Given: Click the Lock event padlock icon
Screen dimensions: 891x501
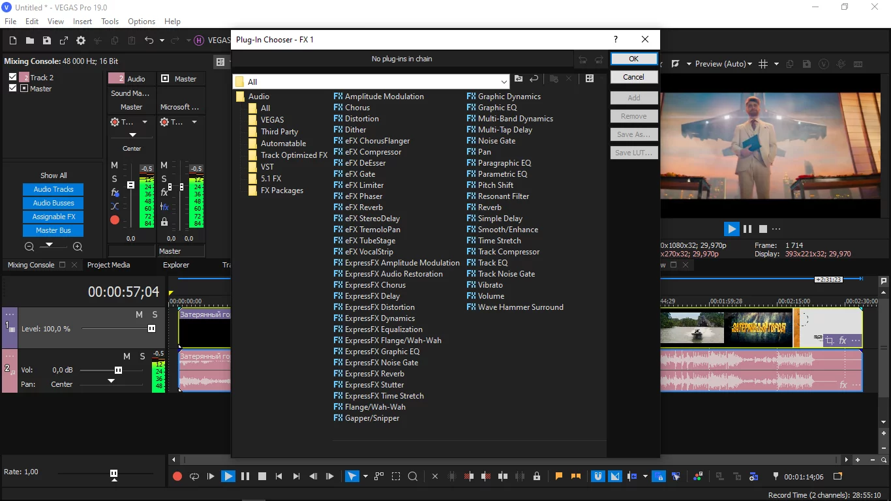Looking at the screenshot, I should click(x=537, y=476).
